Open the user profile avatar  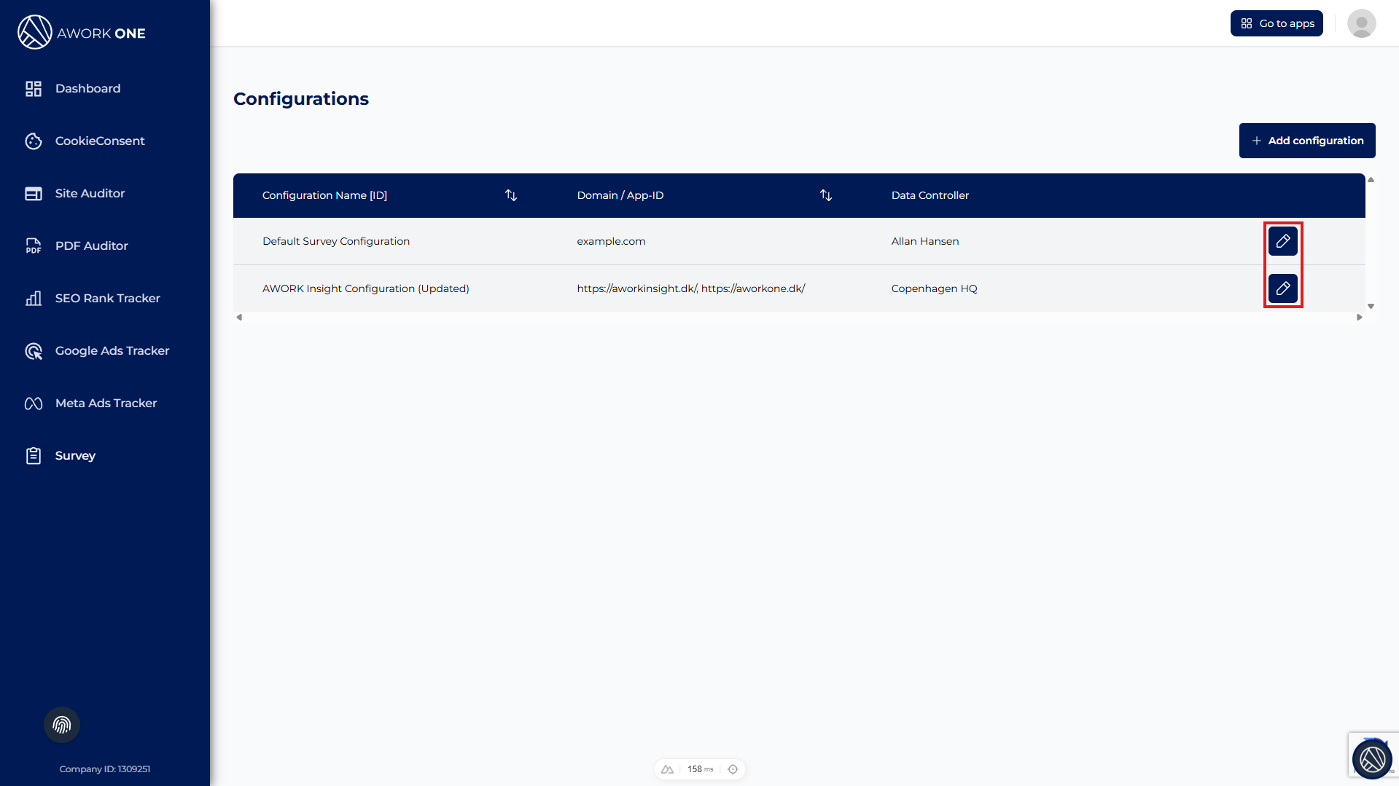[1361, 23]
